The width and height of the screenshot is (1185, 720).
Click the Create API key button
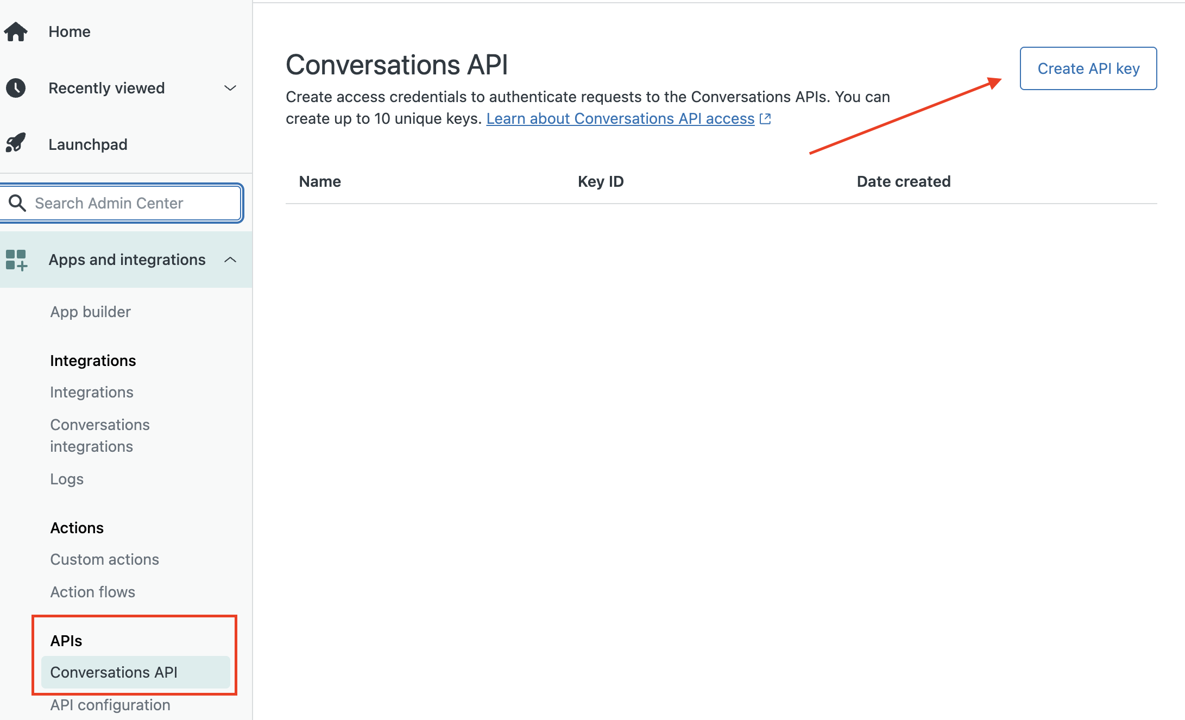pyautogui.click(x=1088, y=68)
